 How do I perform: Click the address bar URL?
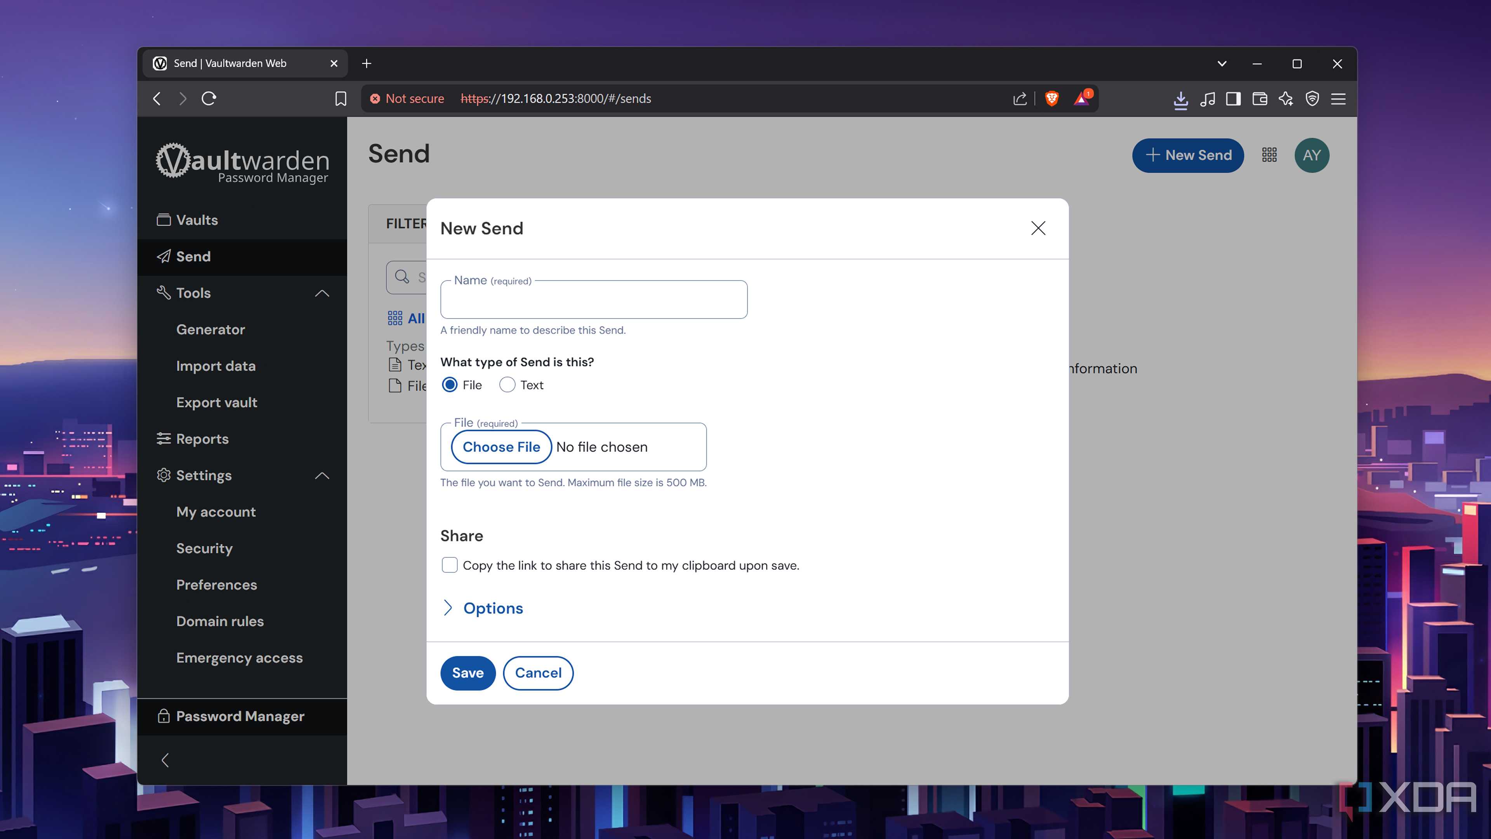coord(556,99)
